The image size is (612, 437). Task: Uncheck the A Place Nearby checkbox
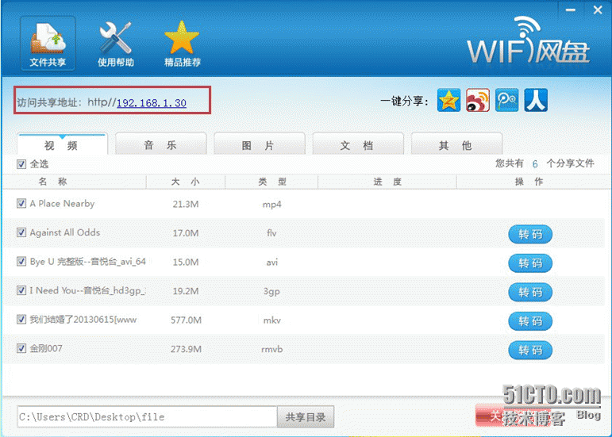coord(21,203)
